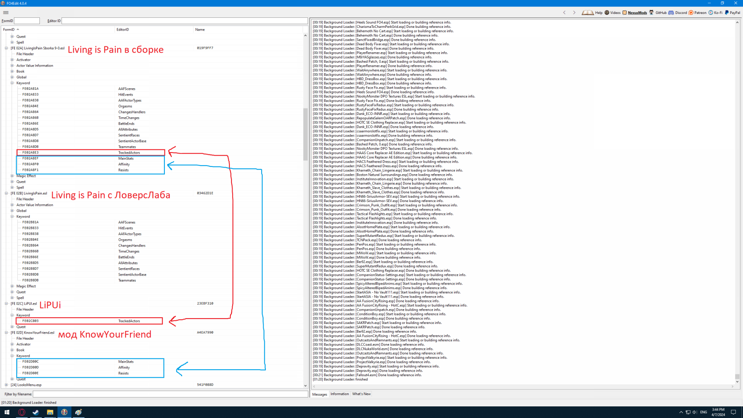Open the hamburger main menu
The image size is (743, 418).
point(6,12)
